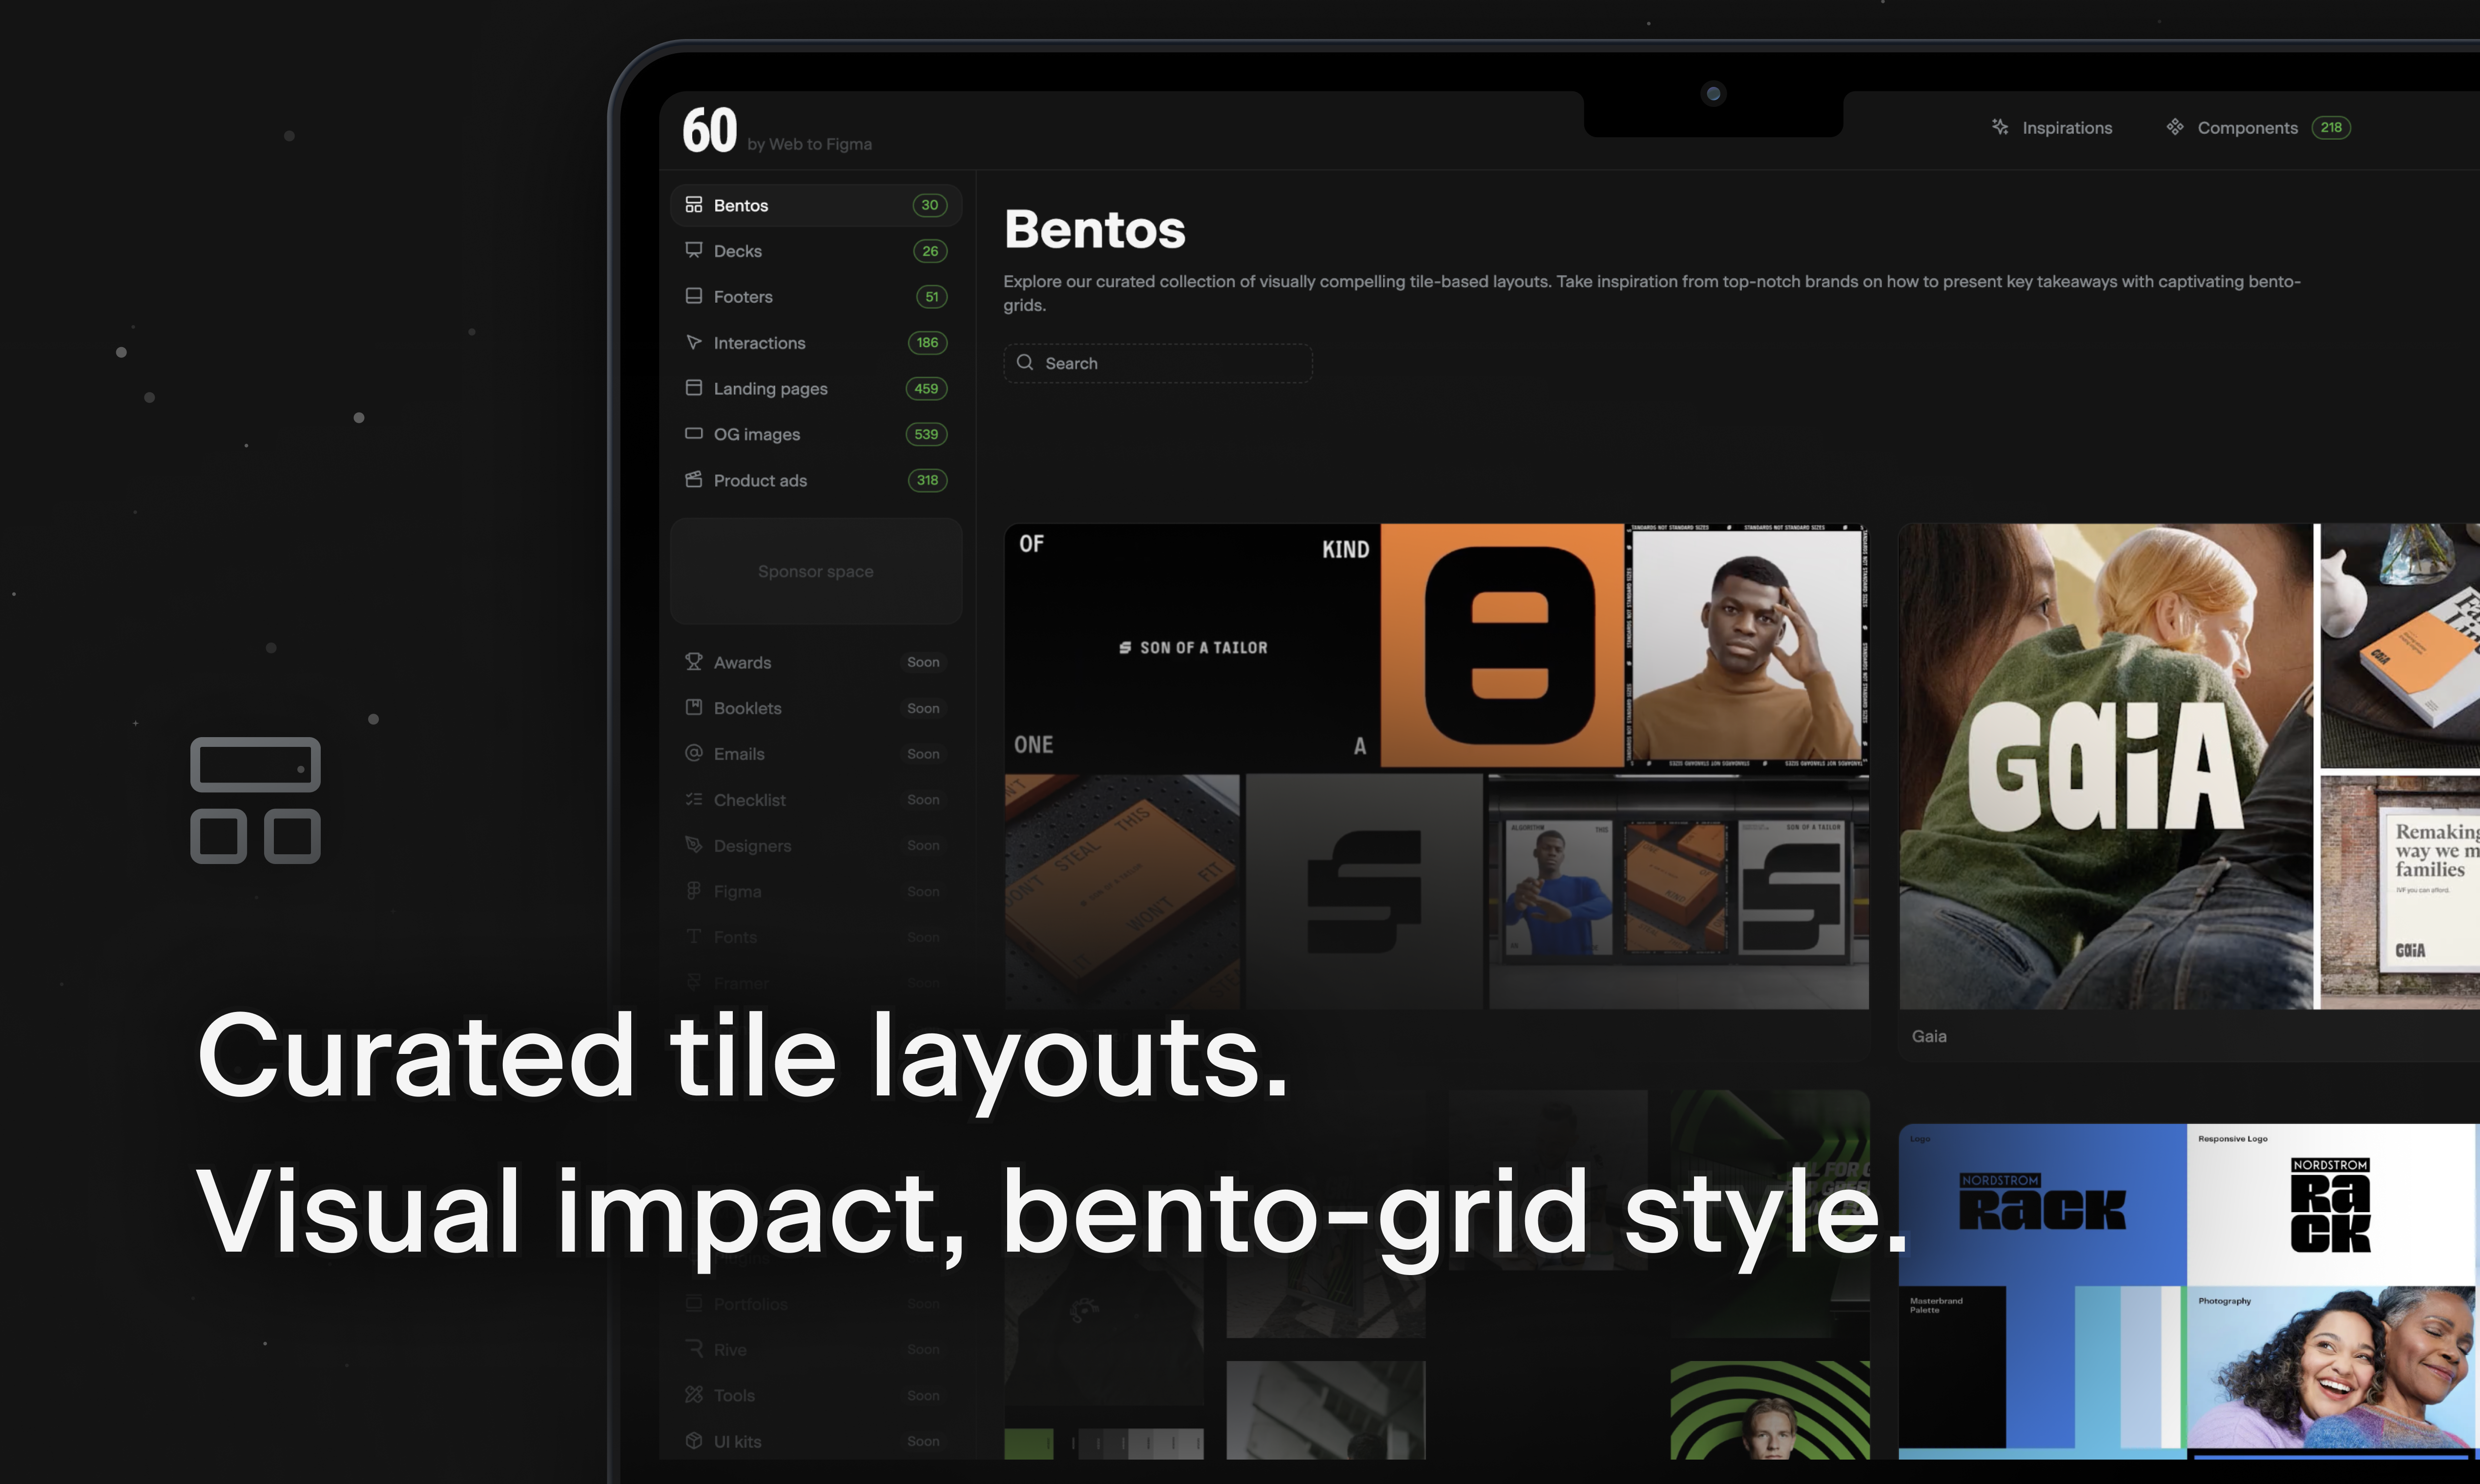Click the Figma logo icon in sidebar
Screen dimensions: 2480x1484
pyautogui.click(x=693, y=891)
